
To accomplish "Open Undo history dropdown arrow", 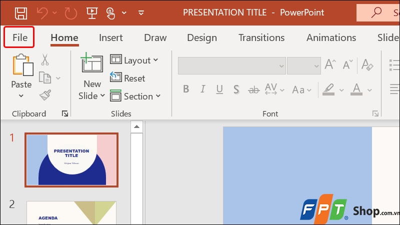I will click(54, 12).
